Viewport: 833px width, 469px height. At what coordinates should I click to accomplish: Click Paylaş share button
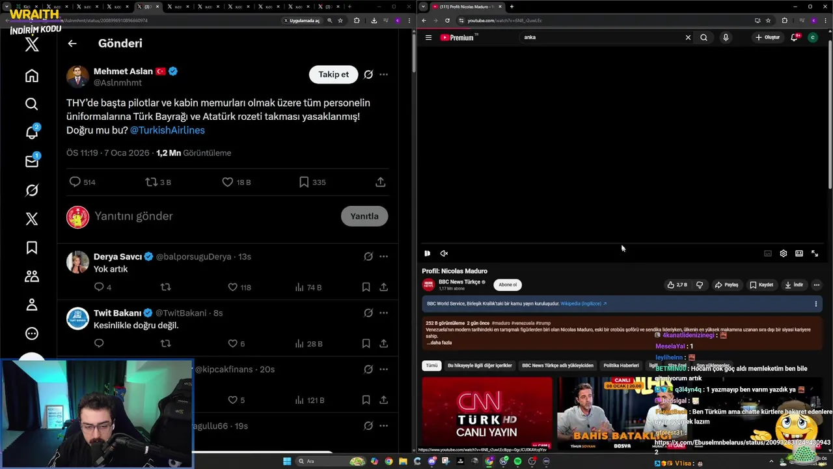pos(727,285)
